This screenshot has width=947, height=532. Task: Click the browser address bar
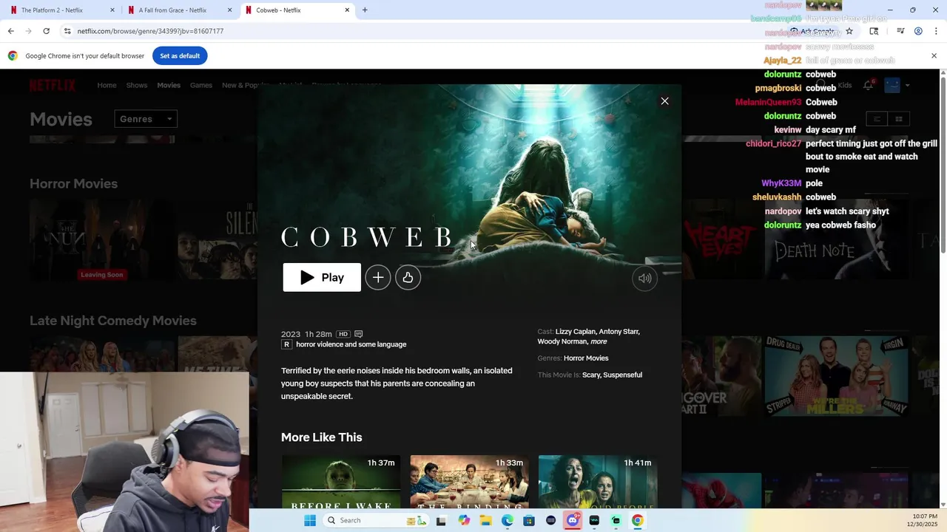[422, 31]
